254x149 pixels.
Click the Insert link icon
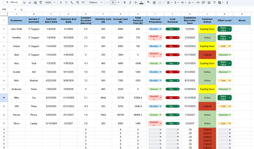pos(198,2)
